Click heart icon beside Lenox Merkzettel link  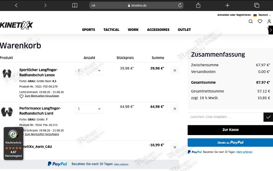(21, 96)
